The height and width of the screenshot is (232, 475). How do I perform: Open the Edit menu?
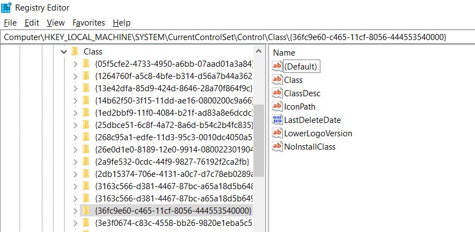[x=32, y=23]
